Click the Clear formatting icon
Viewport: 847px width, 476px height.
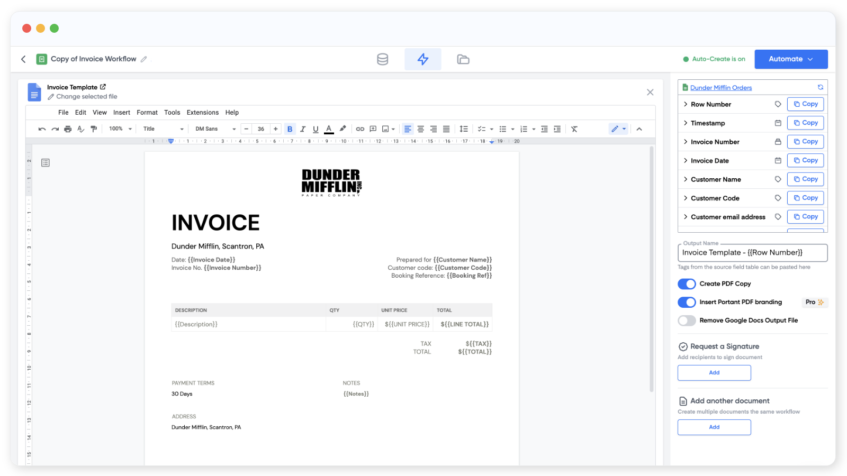click(x=574, y=129)
